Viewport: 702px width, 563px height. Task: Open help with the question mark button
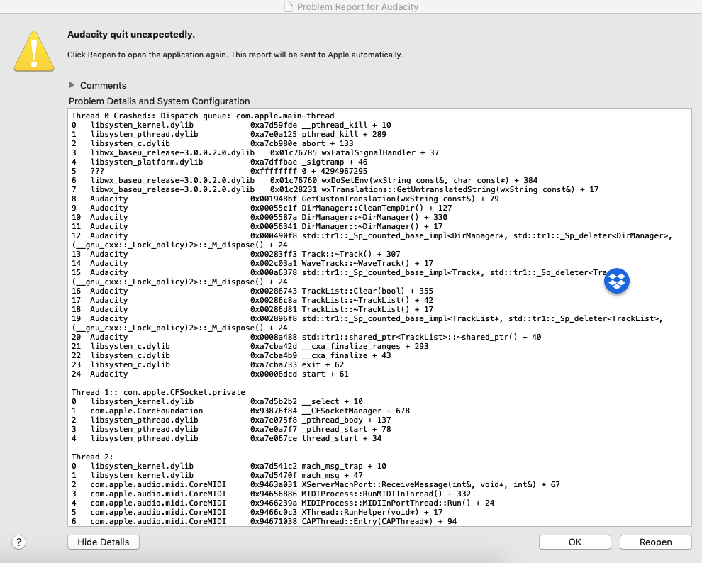point(18,542)
